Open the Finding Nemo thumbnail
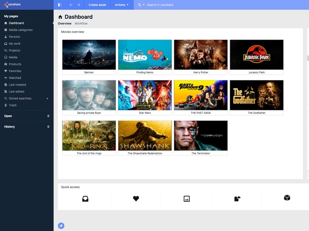The height and width of the screenshot is (231, 309). click(x=145, y=54)
